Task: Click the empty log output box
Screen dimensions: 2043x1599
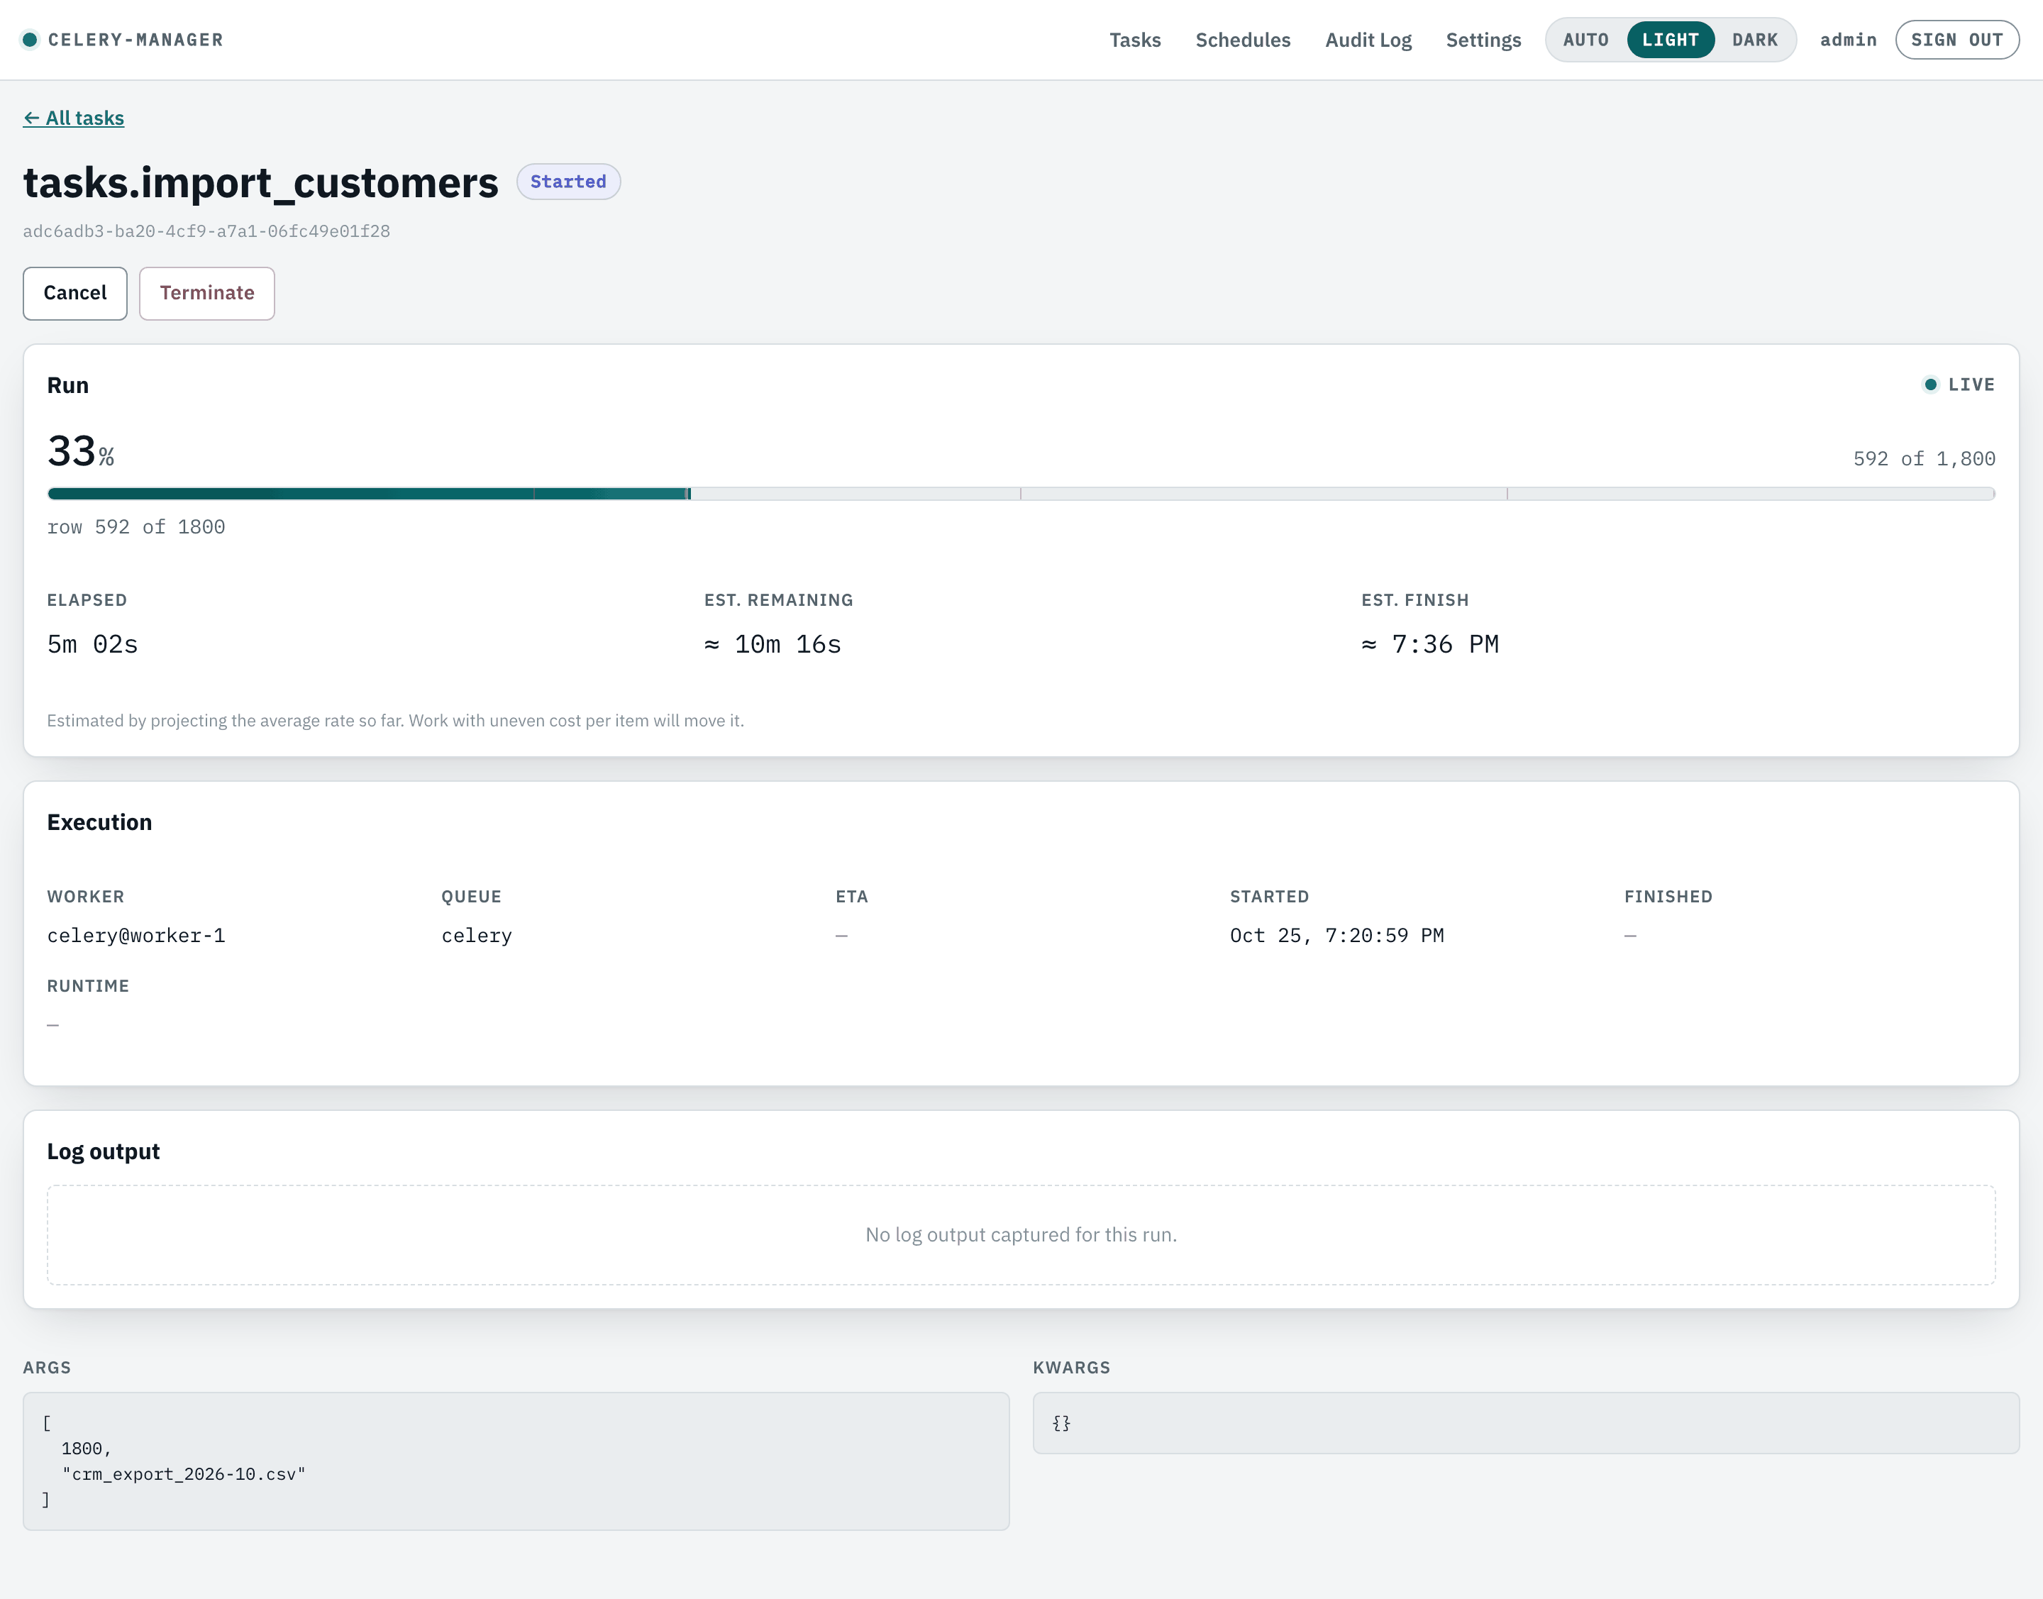Action: pos(1021,1235)
